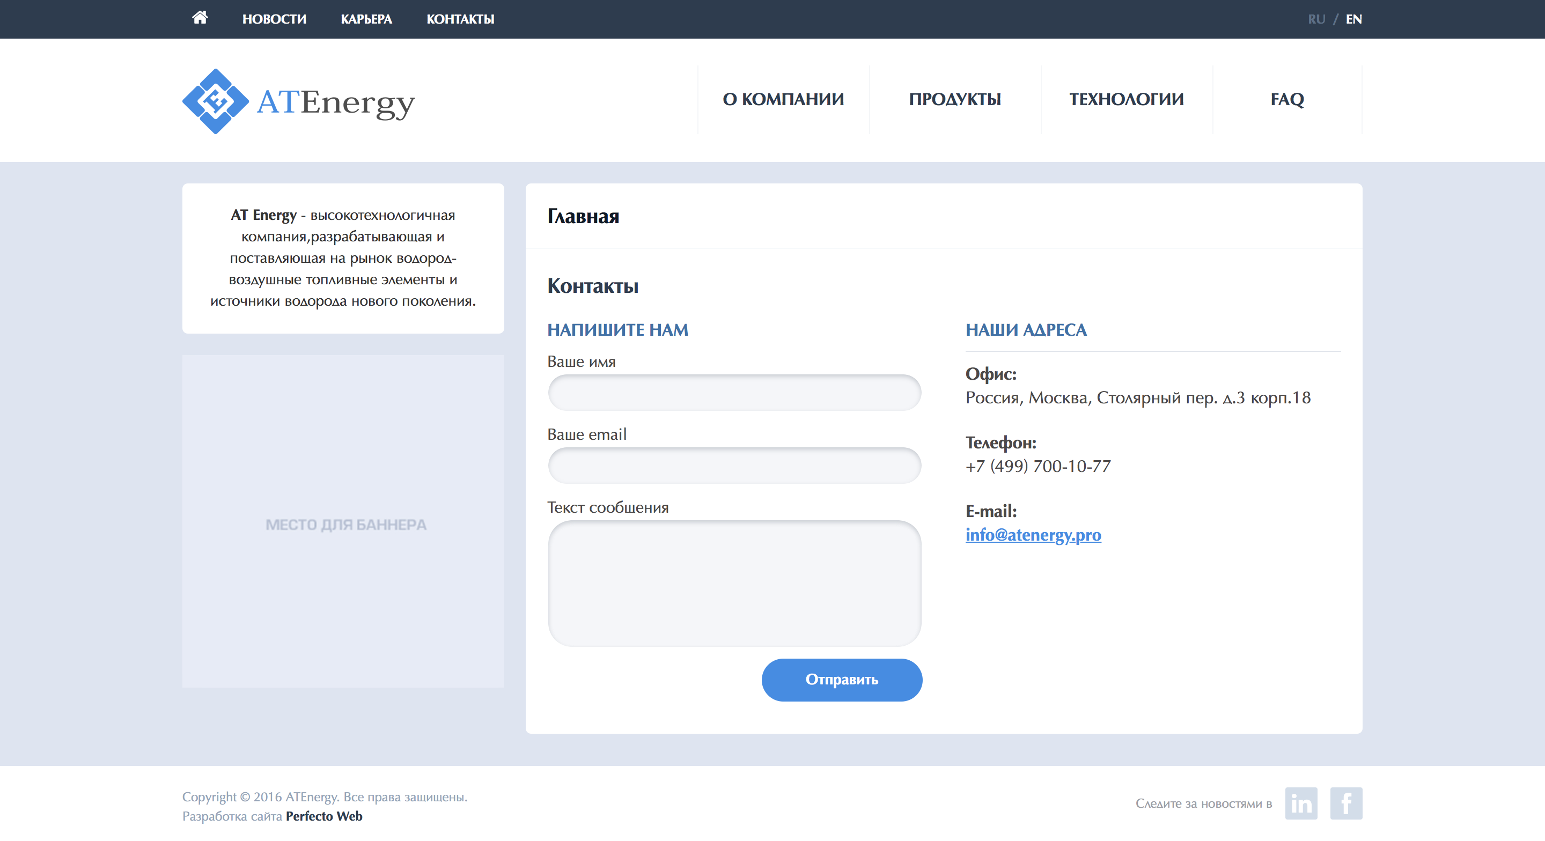Viewport: 1545px width, 841px height.
Task: Open the LinkedIn social icon
Action: pyautogui.click(x=1301, y=803)
